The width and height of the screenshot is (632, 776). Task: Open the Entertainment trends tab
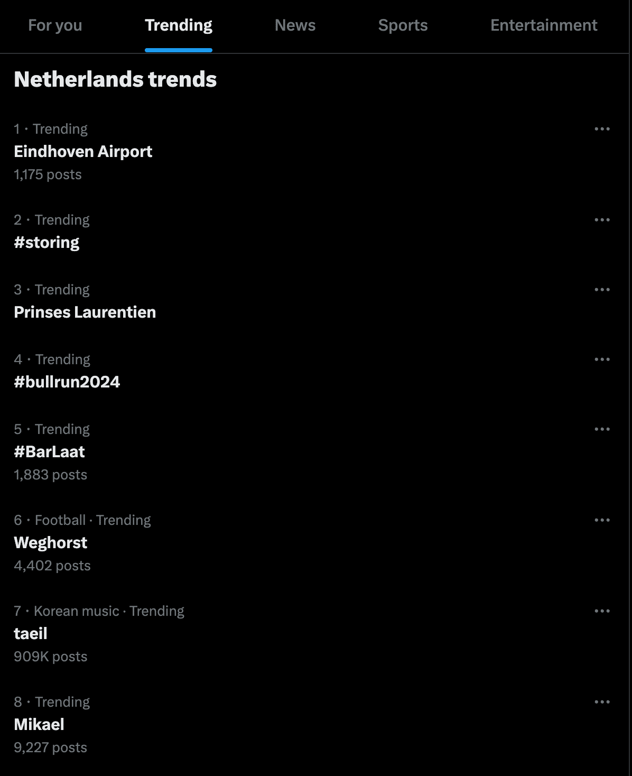point(544,25)
